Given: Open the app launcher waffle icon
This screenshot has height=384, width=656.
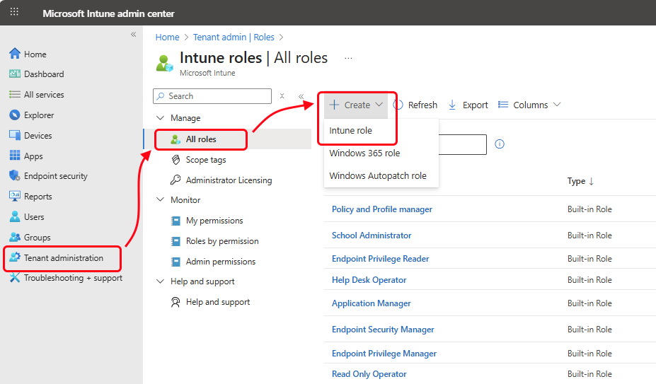Looking at the screenshot, I should point(14,13).
